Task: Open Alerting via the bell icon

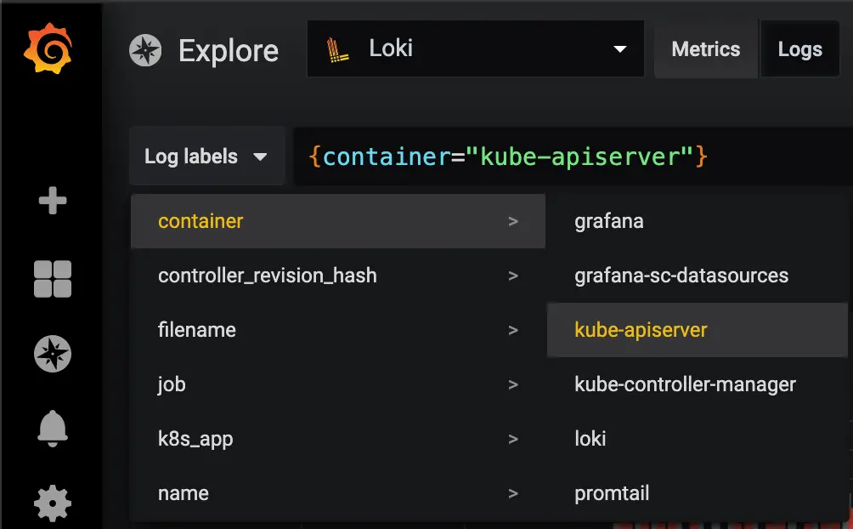Action: [51, 429]
